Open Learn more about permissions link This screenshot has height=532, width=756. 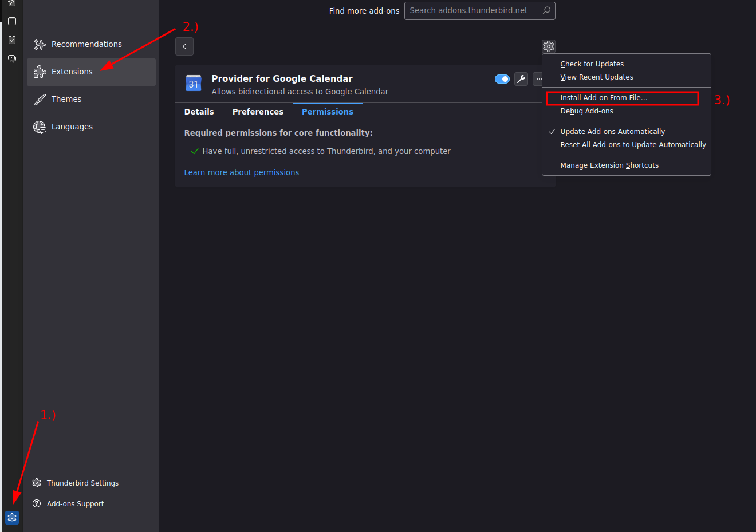242,172
